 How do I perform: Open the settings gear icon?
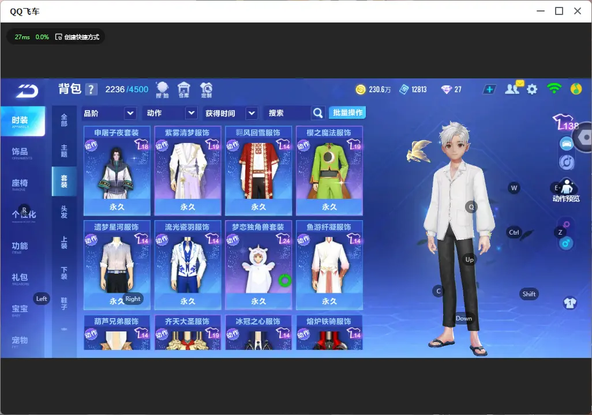532,89
